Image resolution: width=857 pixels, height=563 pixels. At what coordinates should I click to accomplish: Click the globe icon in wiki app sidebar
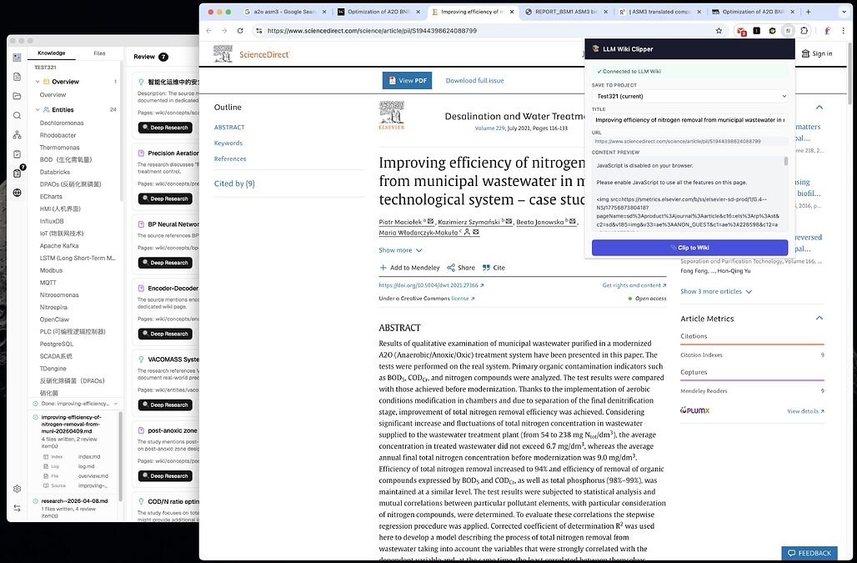17,193
